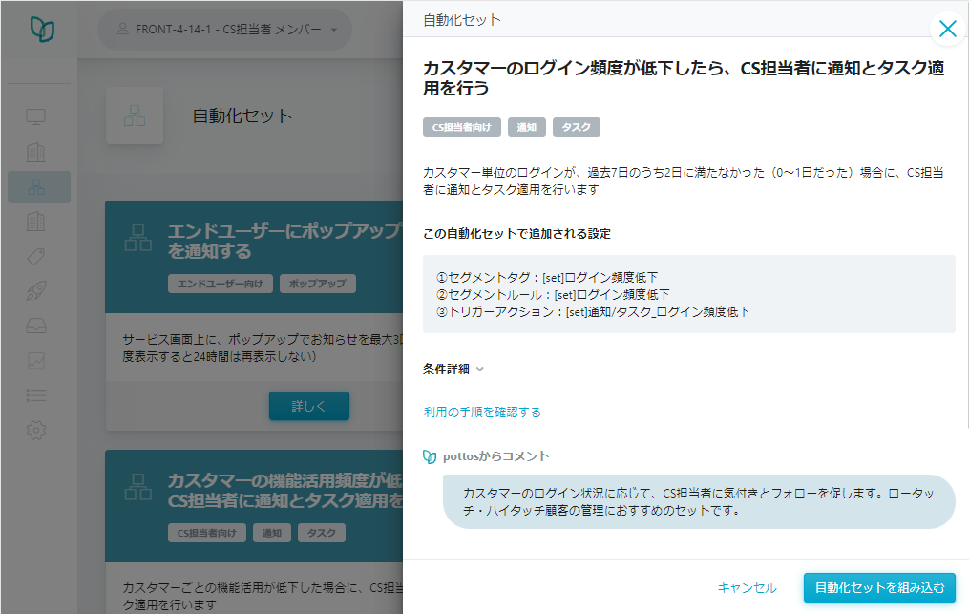Click hierarchy icon on エンドユーザーにポップアップ card

pyautogui.click(x=137, y=238)
